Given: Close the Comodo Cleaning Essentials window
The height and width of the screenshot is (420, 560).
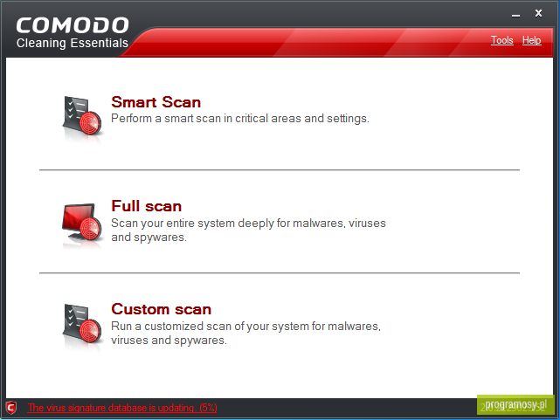Looking at the screenshot, I should (538, 14).
